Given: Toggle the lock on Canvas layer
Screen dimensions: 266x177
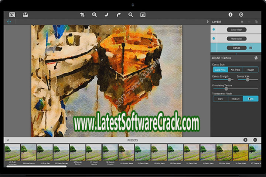Looking at the screenshot, I should click(x=250, y=48).
